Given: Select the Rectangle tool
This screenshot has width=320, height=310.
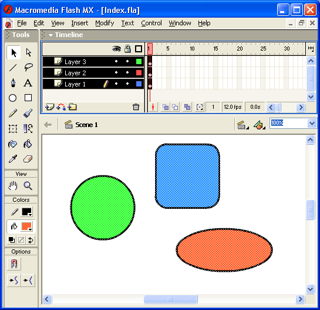Looking at the screenshot, I should 28,98.
